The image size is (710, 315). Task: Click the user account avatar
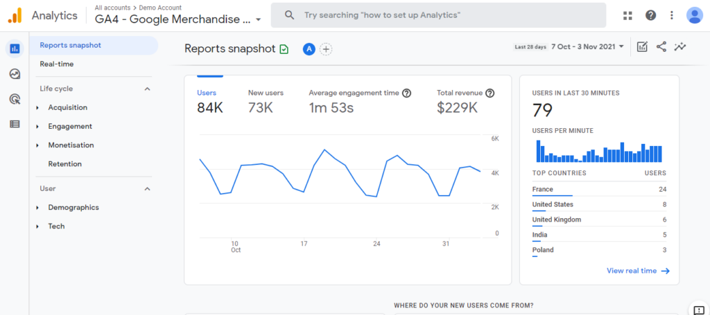pos(694,15)
